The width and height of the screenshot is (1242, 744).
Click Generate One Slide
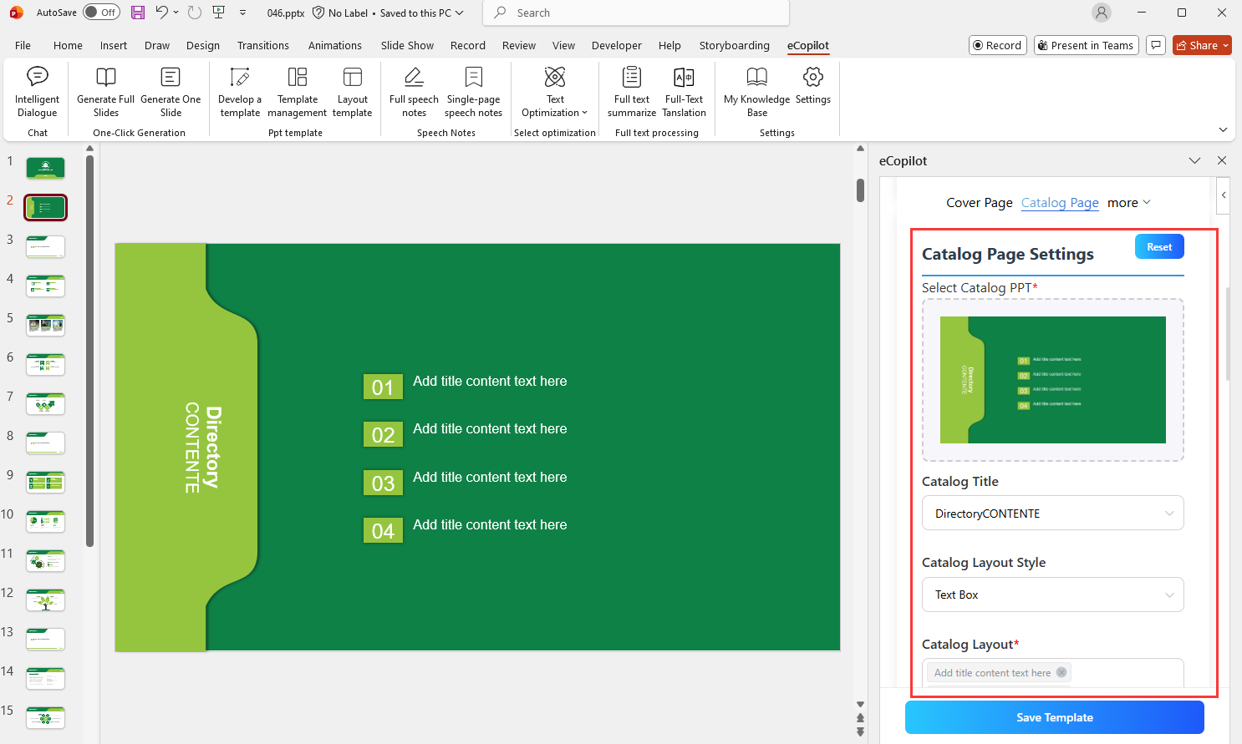pos(171,92)
